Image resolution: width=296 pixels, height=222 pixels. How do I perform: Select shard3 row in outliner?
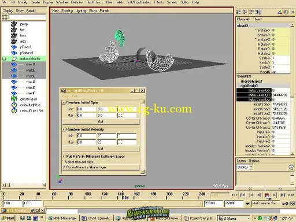tap(24, 76)
